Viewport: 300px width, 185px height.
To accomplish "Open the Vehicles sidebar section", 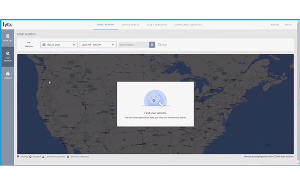I will click(x=8, y=37).
